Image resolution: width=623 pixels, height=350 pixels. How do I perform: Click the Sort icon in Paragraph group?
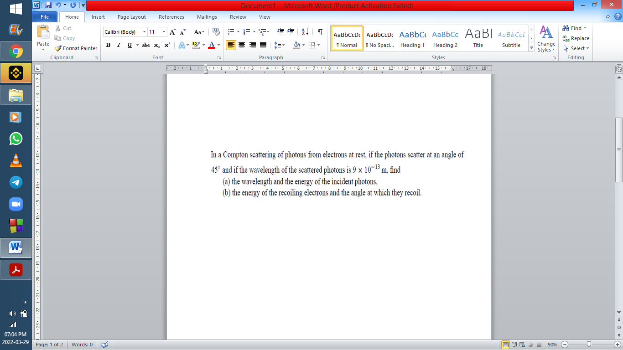[305, 32]
